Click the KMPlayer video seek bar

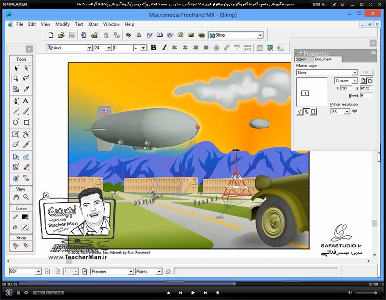[193, 284]
